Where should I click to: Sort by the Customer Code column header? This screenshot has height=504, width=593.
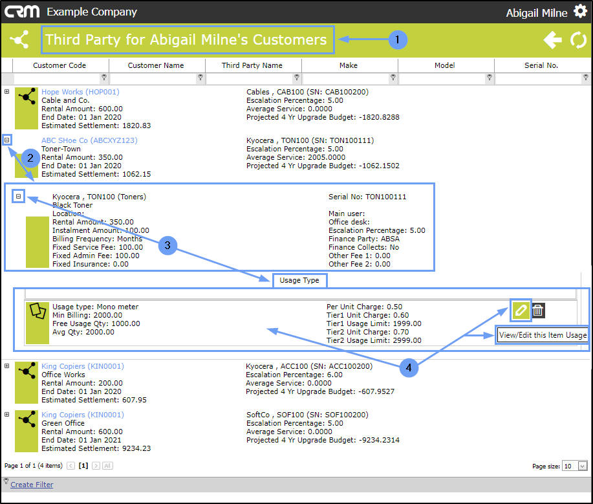pyautogui.click(x=59, y=65)
